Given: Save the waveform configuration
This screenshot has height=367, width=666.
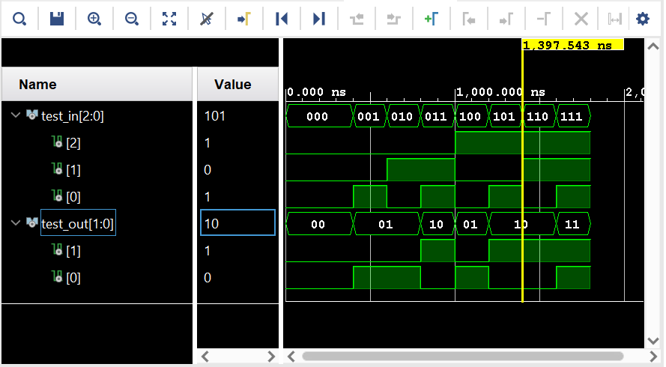Looking at the screenshot, I should tap(56, 19).
